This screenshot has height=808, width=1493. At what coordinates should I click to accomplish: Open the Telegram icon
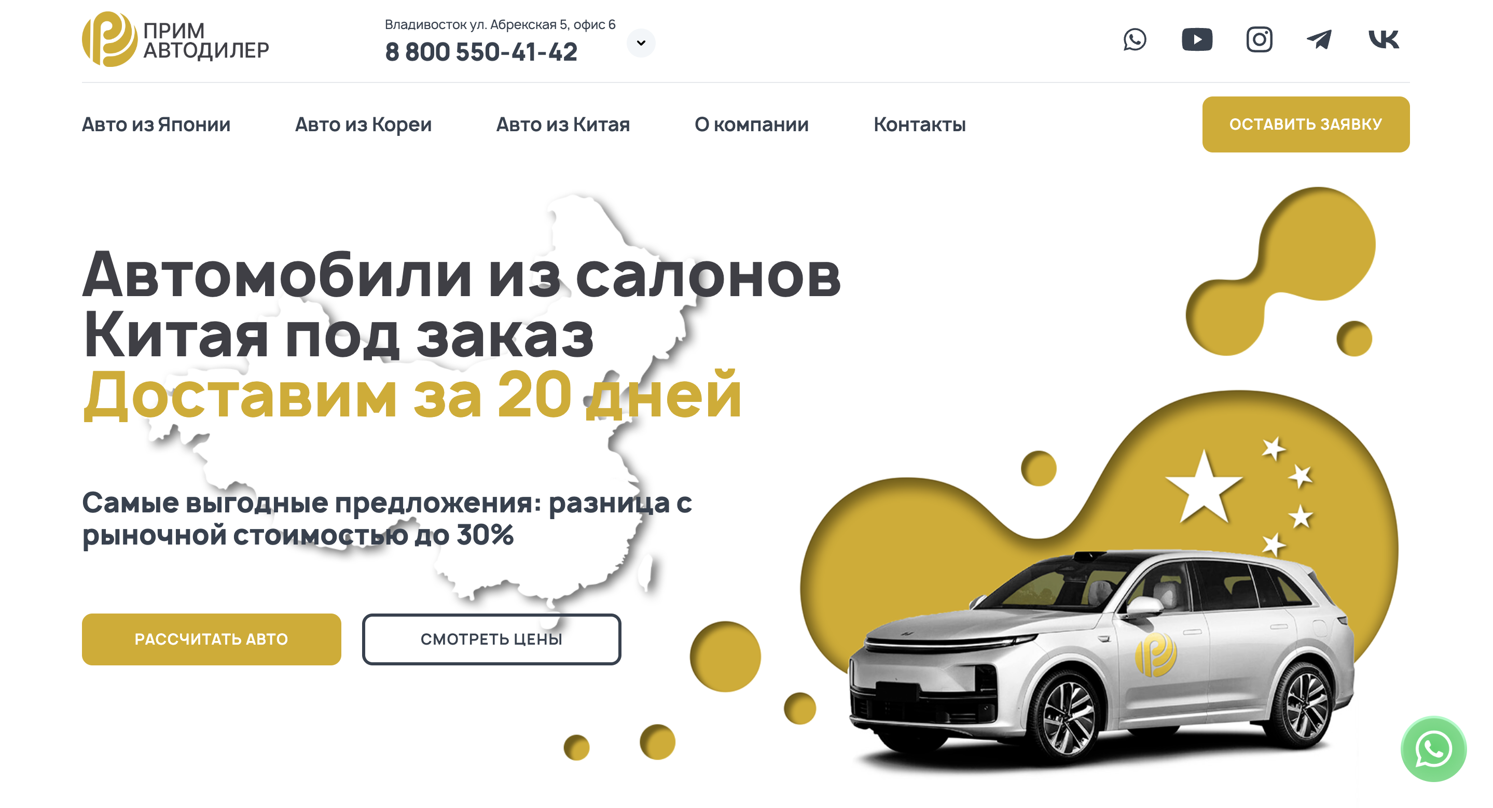pos(1319,39)
